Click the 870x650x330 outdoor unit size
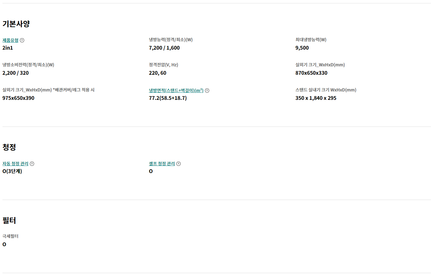The width and height of the screenshot is (434, 275). (x=311, y=73)
